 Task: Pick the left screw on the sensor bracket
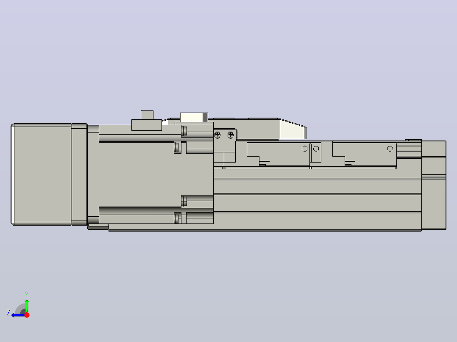217,135
